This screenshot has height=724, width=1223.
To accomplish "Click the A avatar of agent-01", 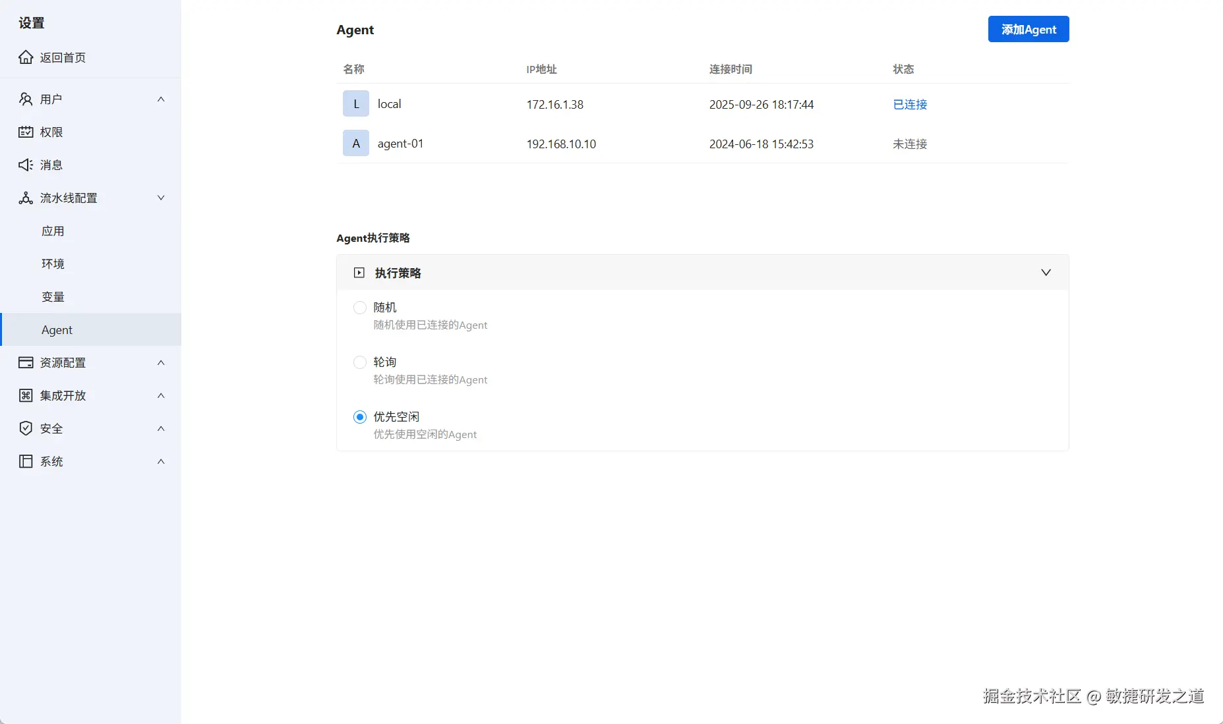I will [x=356, y=144].
